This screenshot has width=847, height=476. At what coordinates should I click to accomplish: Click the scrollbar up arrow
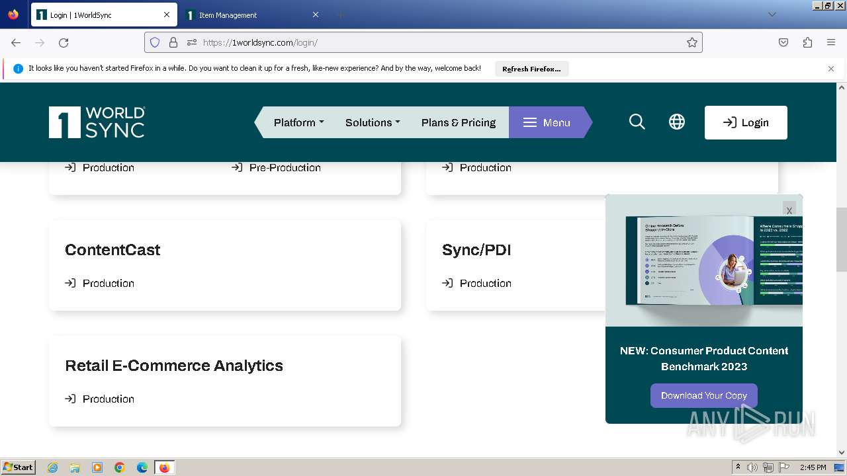coord(842,87)
